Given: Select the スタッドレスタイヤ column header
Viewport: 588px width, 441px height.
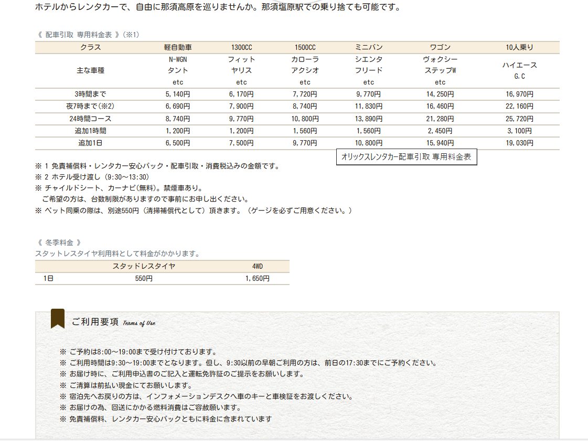Looking at the screenshot, I should point(144,266).
